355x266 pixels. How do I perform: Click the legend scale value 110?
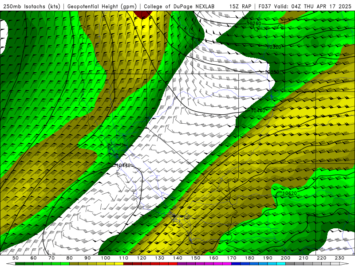point(124,258)
